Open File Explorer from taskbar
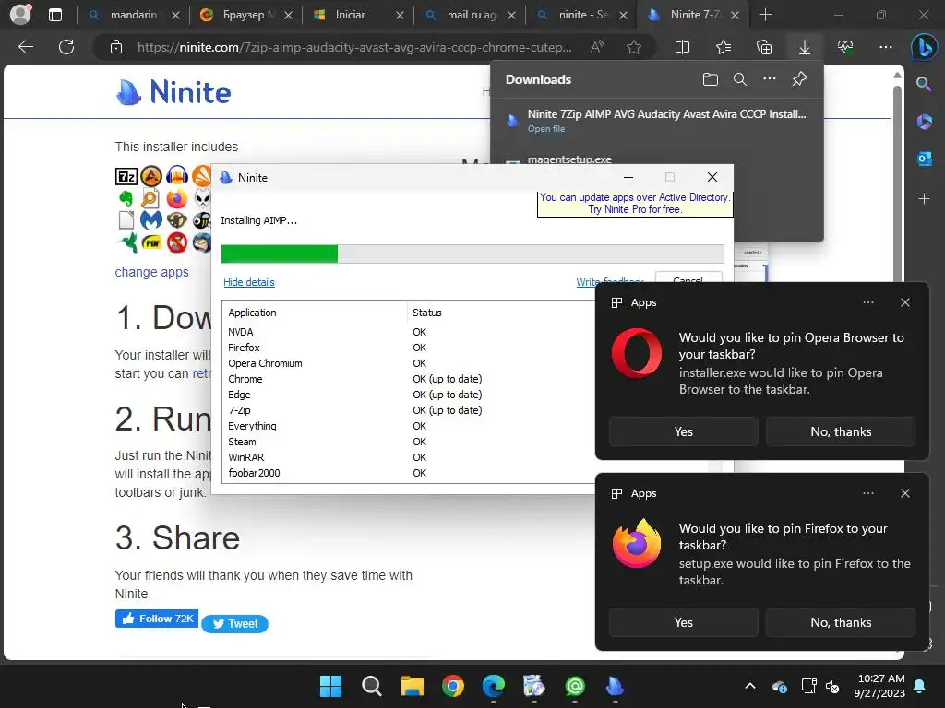 (x=413, y=686)
